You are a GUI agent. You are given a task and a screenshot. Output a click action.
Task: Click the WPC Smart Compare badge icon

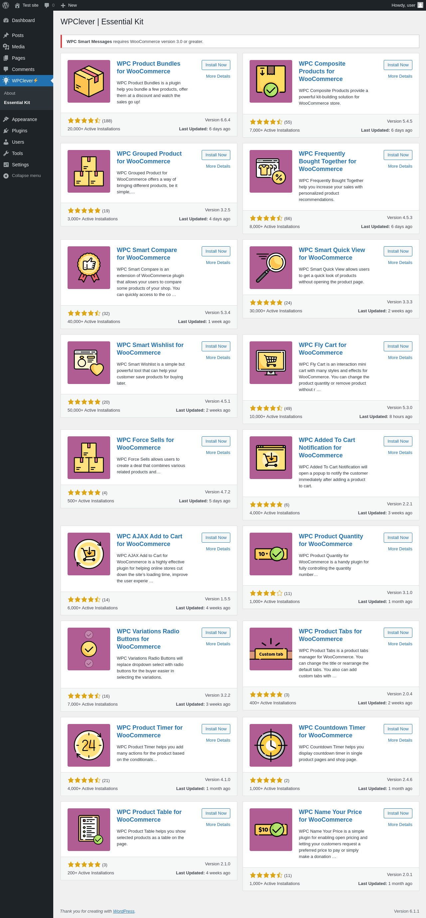89,268
